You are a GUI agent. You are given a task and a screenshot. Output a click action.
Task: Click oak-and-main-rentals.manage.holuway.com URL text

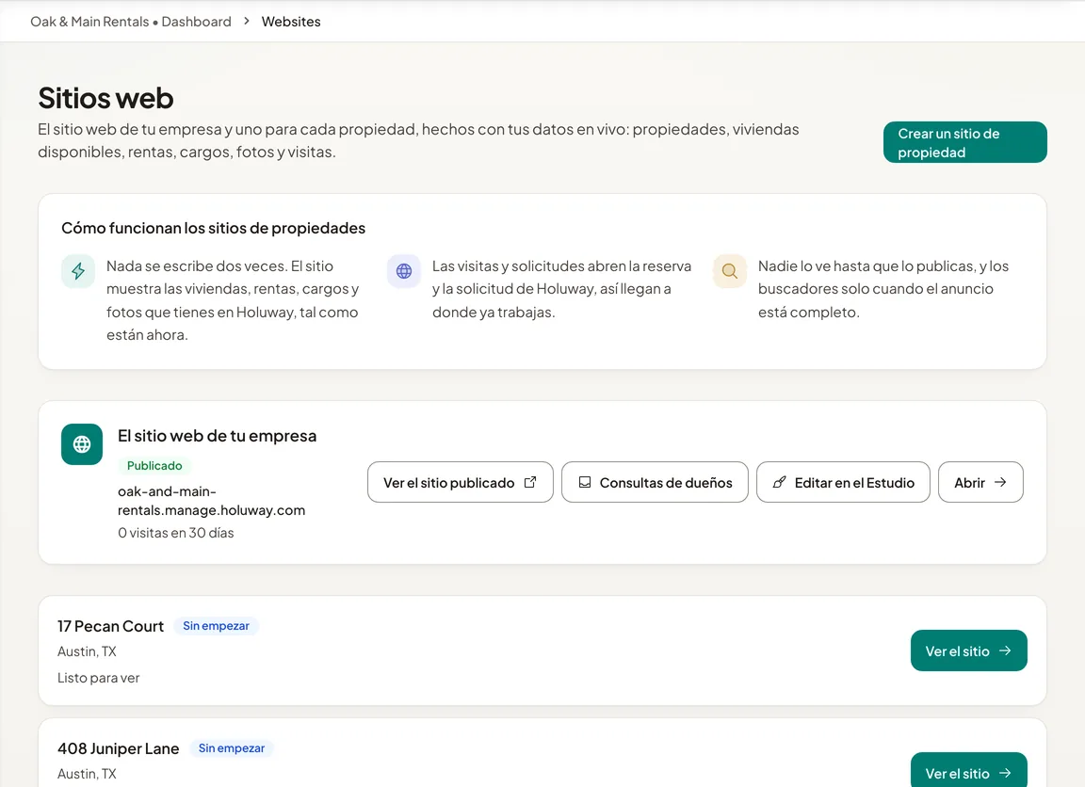(x=211, y=501)
